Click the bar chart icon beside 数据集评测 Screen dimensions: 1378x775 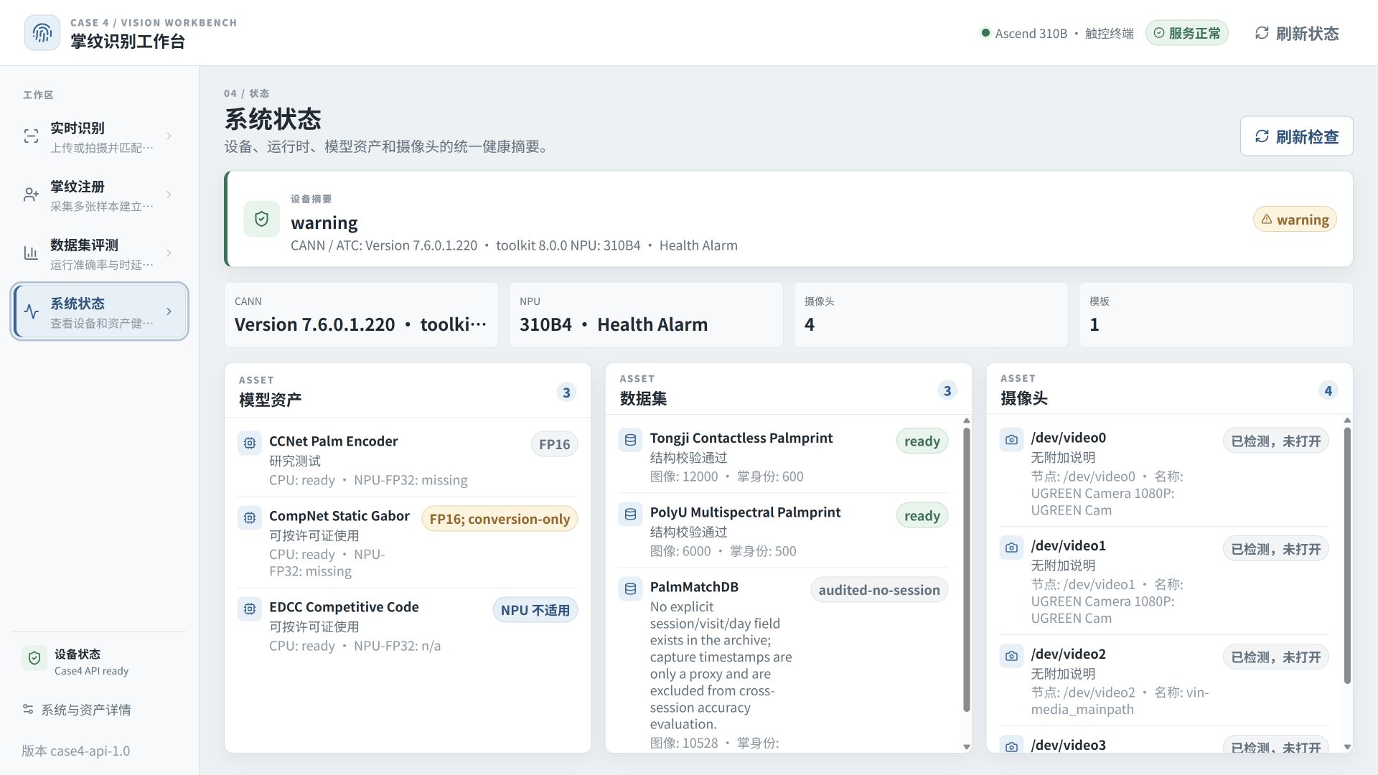(31, 253)
